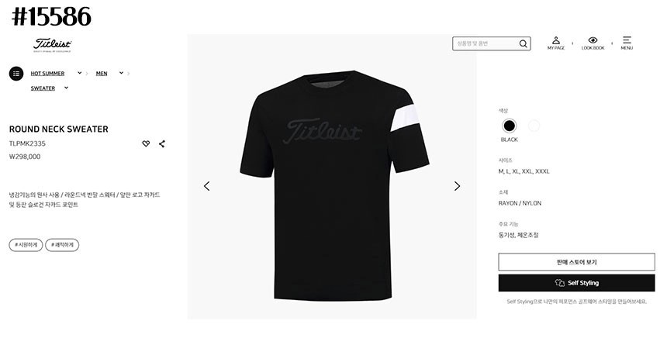Open the category list round icon
The width and height of the screenshot is (667, 352).
click(16, 74)
